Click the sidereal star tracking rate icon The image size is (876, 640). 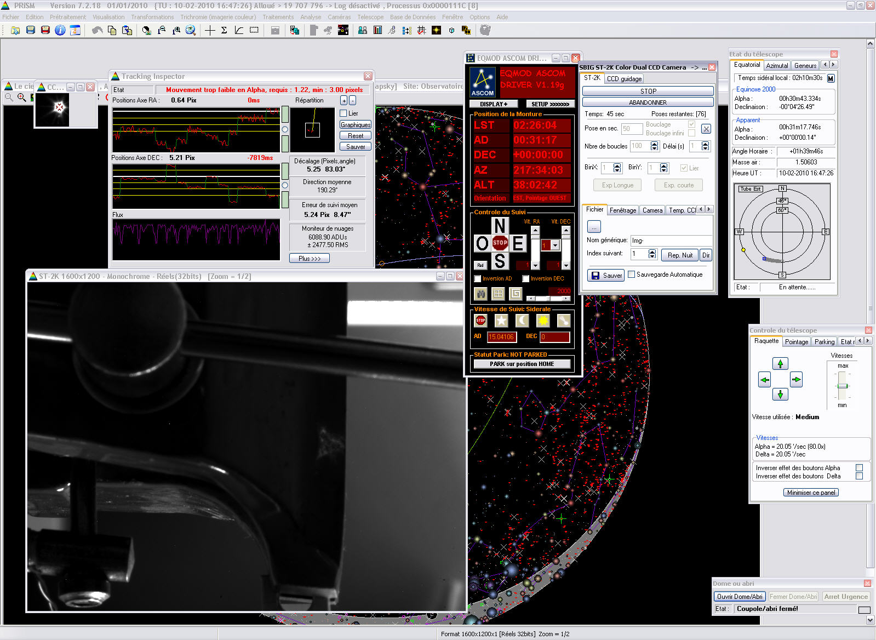(501, 321)
